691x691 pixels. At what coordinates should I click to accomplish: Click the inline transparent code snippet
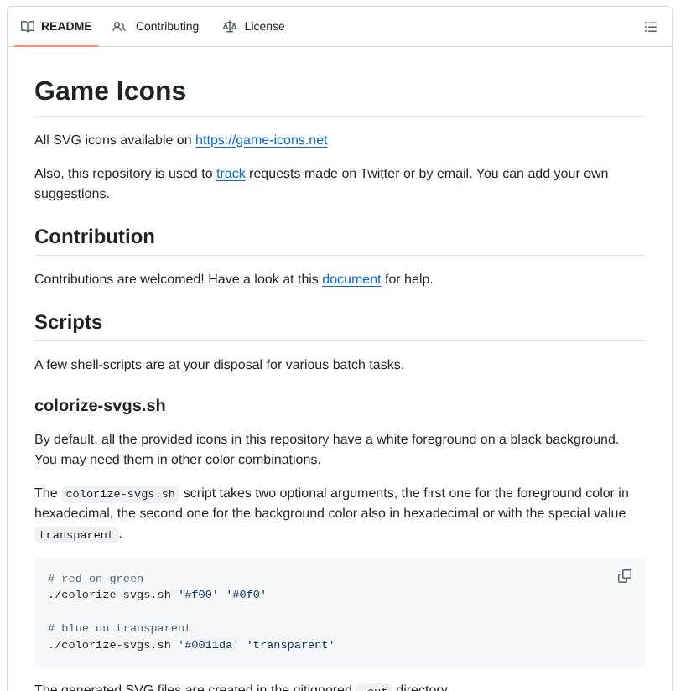pyautogui.click(x=76, y=534)
